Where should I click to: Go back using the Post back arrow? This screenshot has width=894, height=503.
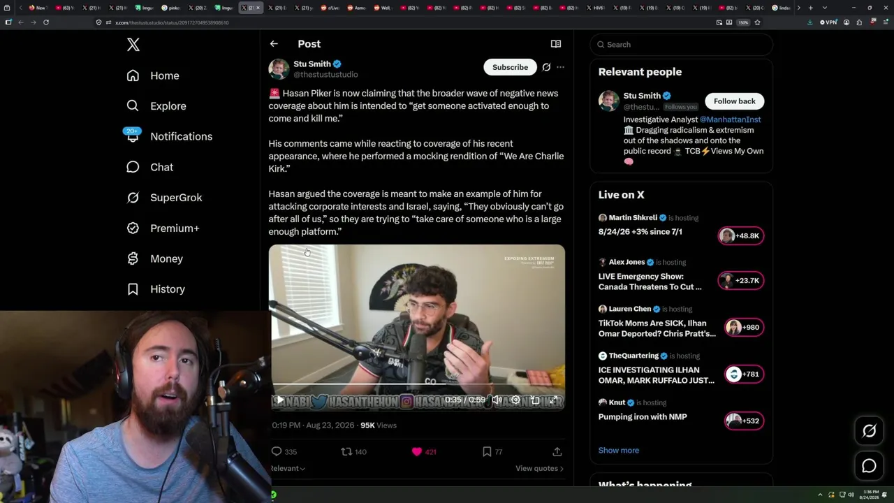(x=274, y=44)
